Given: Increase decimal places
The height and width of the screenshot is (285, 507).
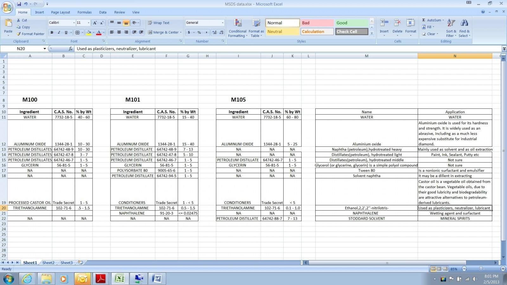Looking at the screenshot, I should click(x=215, y=32).
